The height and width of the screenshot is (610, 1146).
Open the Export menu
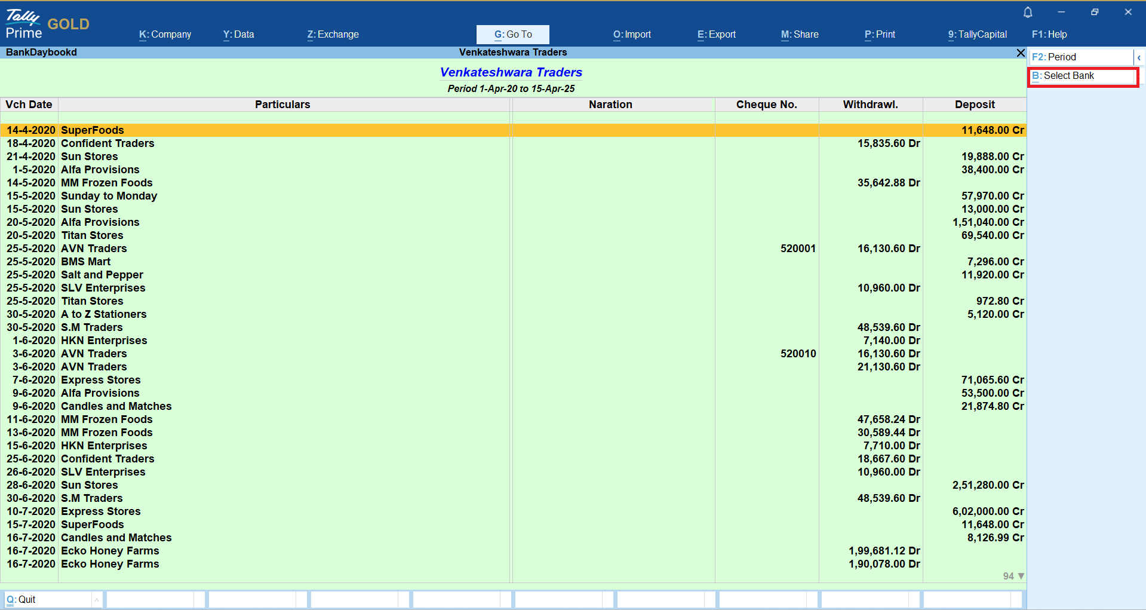point(716,35)
